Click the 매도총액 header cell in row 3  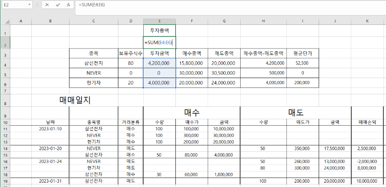point(224,53)
